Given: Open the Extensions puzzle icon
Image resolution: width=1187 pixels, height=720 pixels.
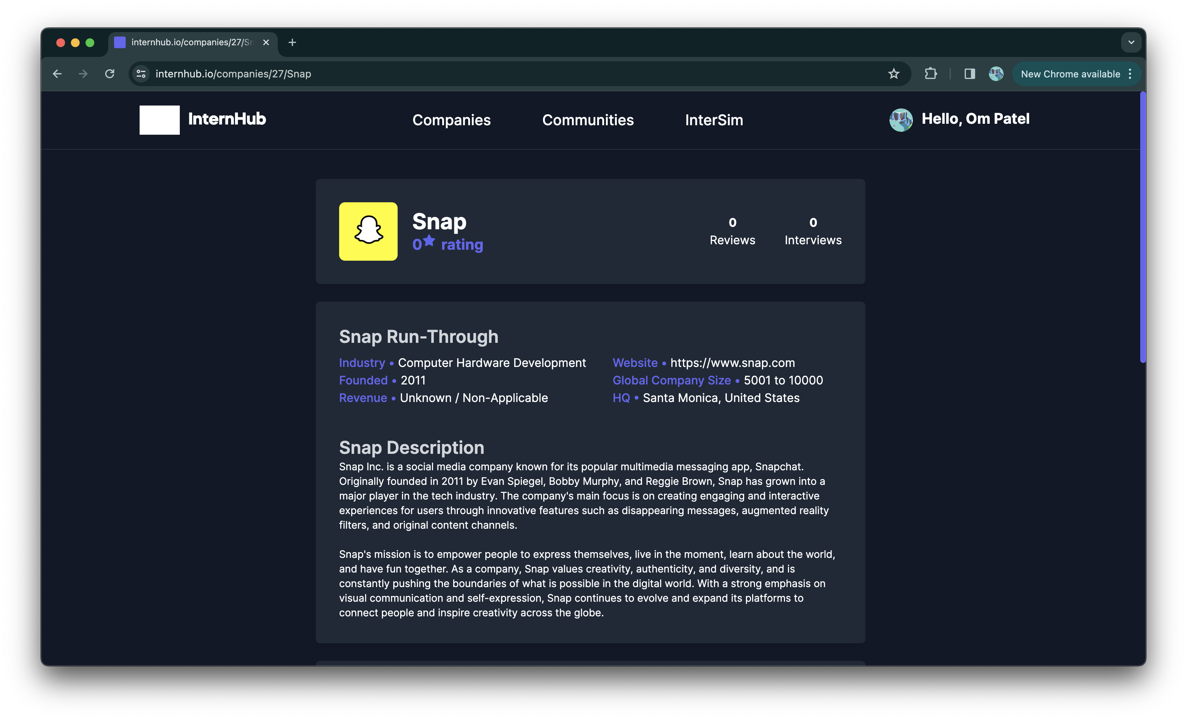Looking at the screenshot, I should (x=931, y=74).
